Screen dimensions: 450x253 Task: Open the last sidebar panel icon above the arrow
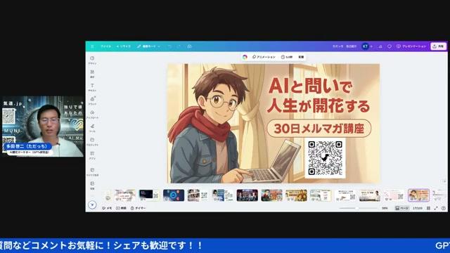[92, 186]
